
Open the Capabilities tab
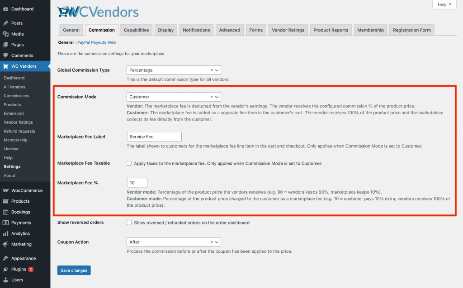[137, 30]
